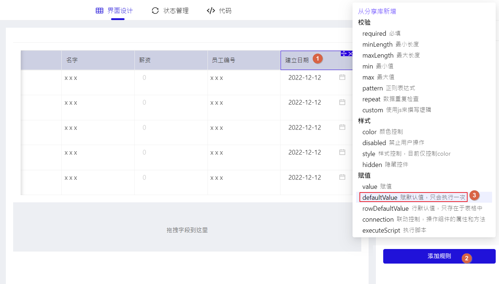Choose the connection 联动控制 rule

click(424, 219)
